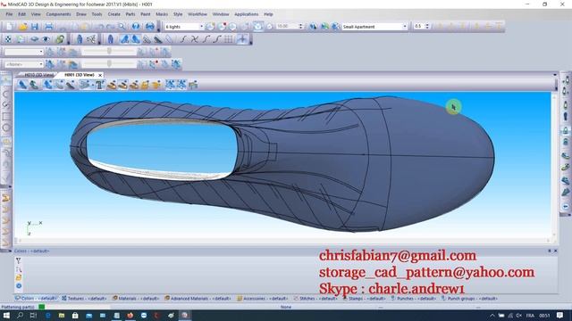Screen dimensions: 572x321
Task: Click the Print icon in the toolbar
Action: (49, 27)
